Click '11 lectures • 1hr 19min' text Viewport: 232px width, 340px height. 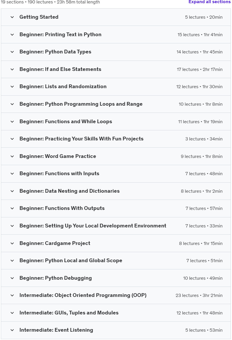coord(200,122)
